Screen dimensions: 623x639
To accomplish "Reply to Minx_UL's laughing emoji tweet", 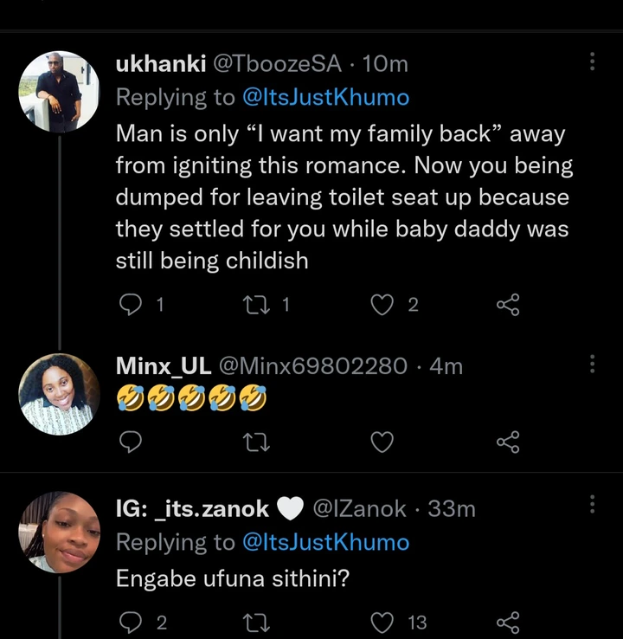I will coord(129,442).
